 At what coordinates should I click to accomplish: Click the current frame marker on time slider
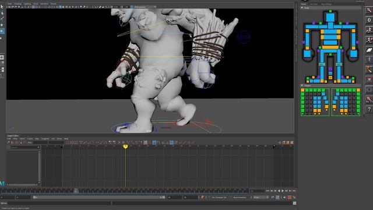pyautogui.click(x=76, y=191)
